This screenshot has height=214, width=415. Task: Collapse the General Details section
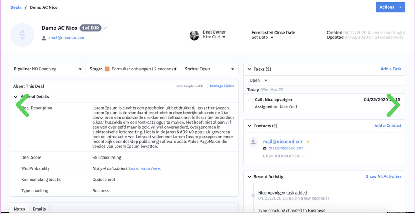16,97
